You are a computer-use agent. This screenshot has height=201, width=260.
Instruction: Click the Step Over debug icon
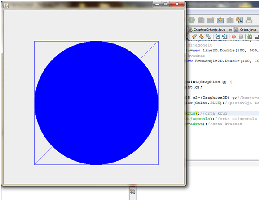(x=201, y=20)
